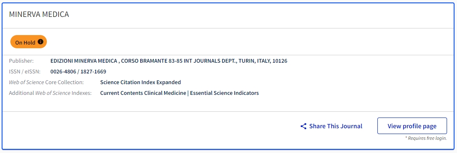Click the Requires free login note

coord(426,138)
